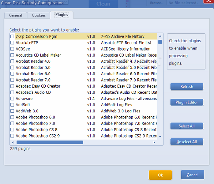Select Adobe Photoshop CS2 9 row name

click(x=37, y=136)
